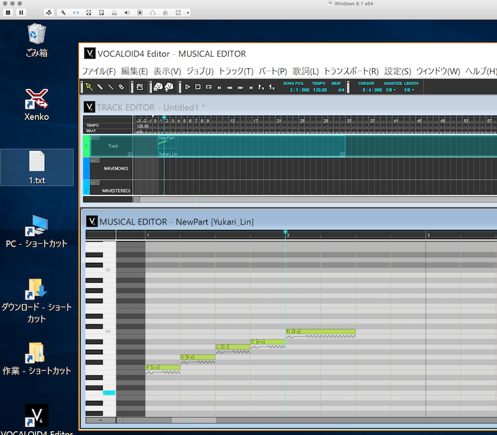Select the WAV(MONO) track header
497x435 pixels.
pos(111,168)
